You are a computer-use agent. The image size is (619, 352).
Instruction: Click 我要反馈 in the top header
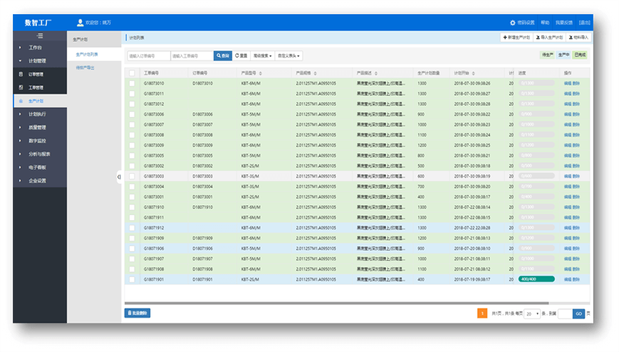[563, 23]
